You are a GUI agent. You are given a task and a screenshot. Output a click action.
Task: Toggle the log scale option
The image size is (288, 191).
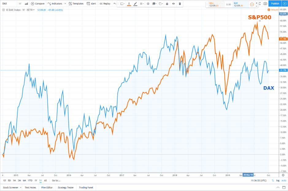278,181
